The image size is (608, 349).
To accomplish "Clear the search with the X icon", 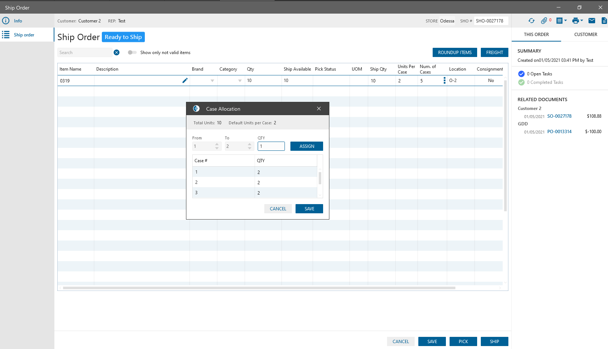I will coord(117,53).
